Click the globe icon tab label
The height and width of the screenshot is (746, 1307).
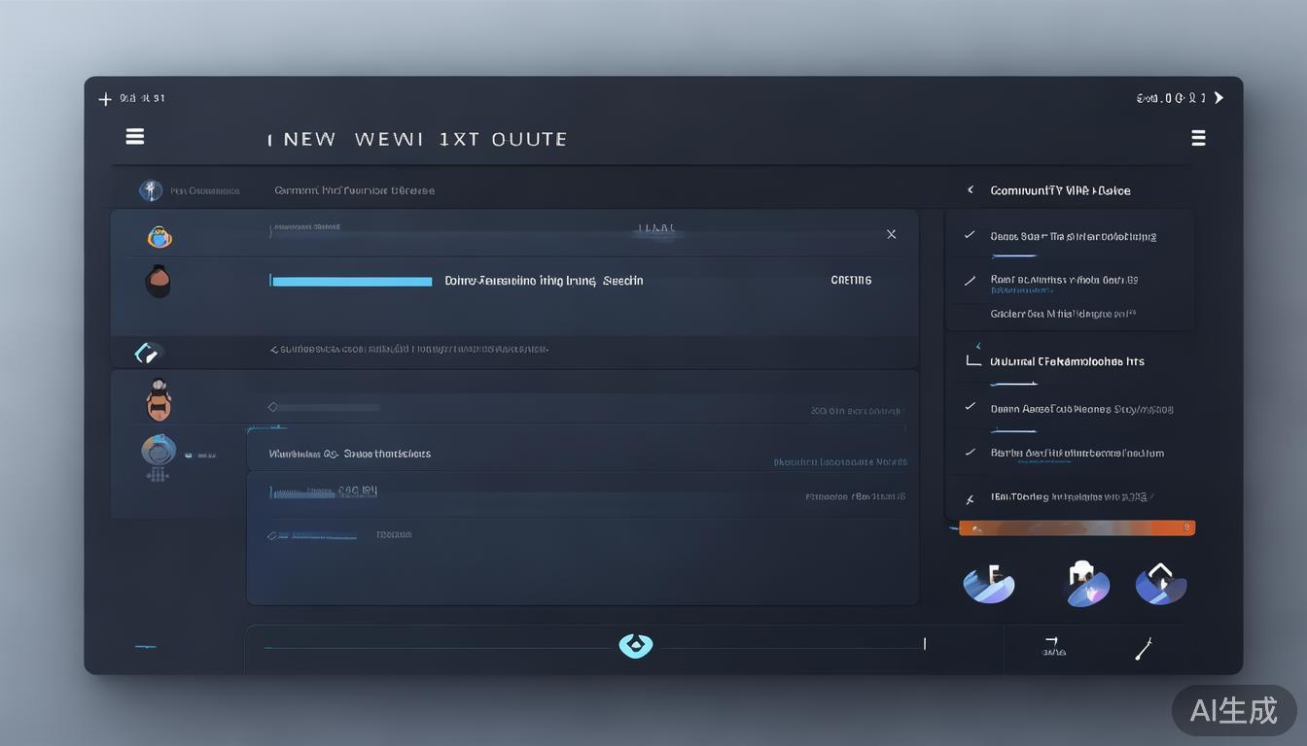(204, 190)
